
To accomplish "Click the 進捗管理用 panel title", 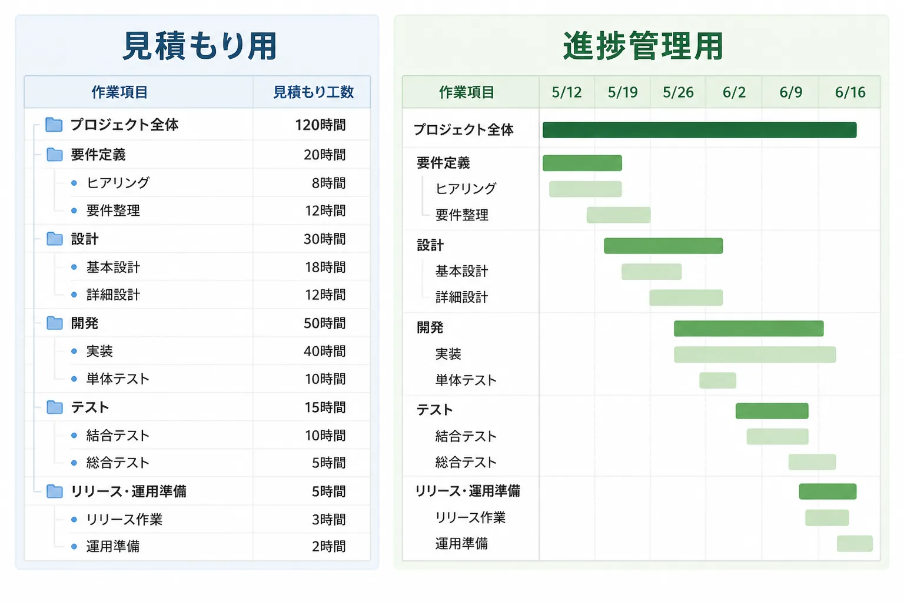I will [x=643, y=46].
